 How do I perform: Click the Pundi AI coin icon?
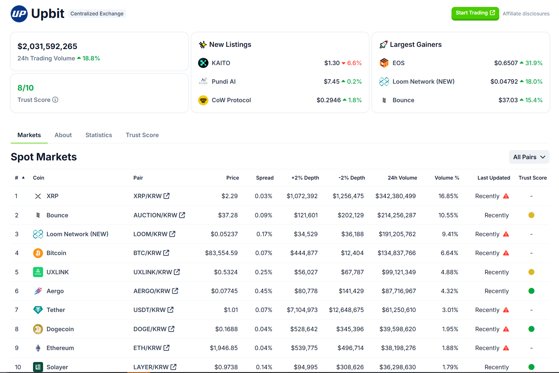coord(203,81)
